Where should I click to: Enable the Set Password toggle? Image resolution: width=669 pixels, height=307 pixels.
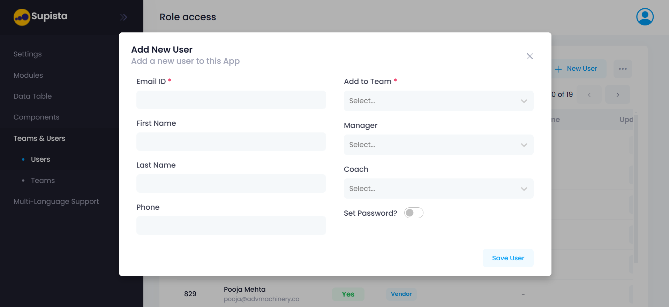click(414, 213)
